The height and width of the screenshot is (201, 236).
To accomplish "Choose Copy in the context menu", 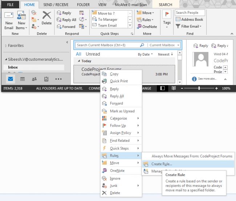I will tap(121, 74).
